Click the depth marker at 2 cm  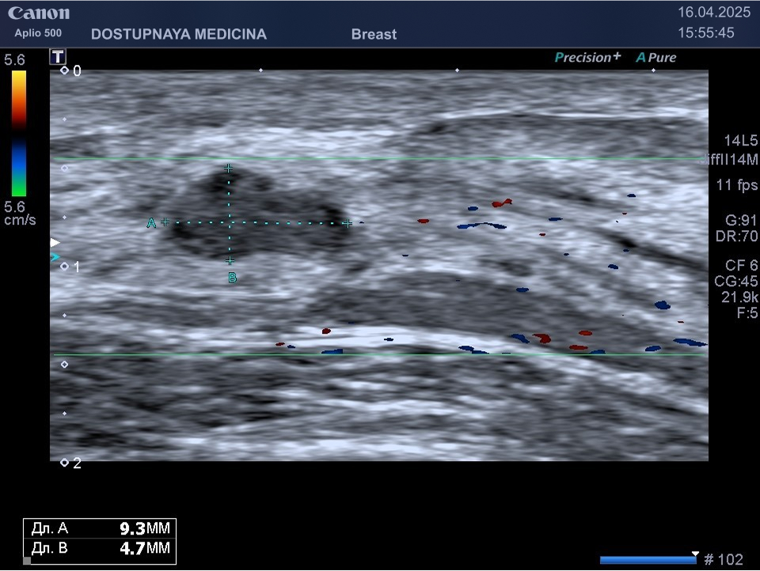point(65,463)
